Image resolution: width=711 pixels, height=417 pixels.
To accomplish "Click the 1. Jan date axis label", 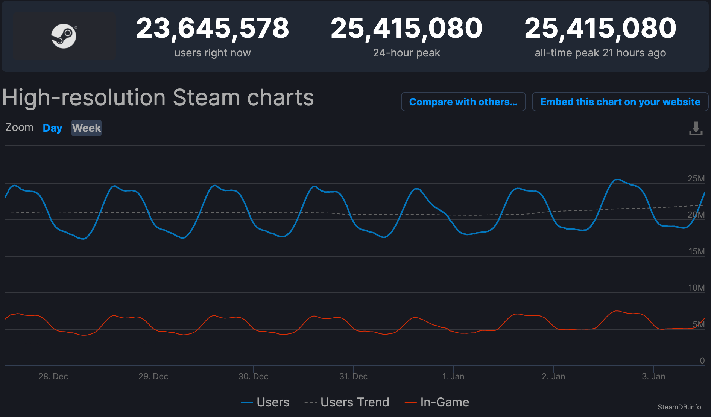I will coord(453,376).
